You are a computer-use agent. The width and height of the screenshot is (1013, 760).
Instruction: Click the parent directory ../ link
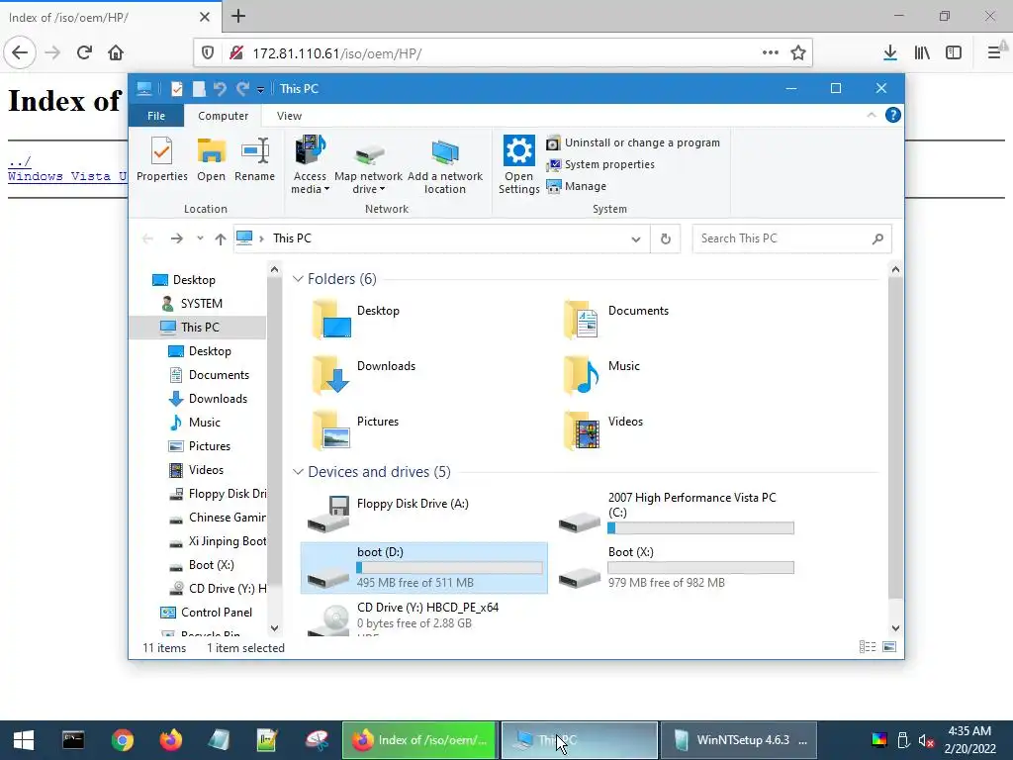coord(20,161)
